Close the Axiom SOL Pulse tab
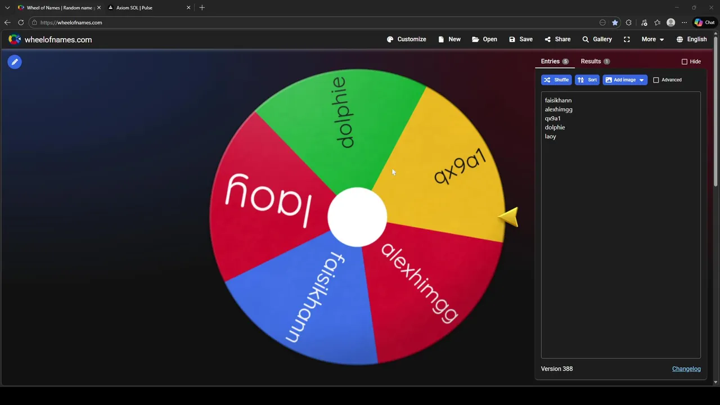Viewport: 720px width, 405px height. [x=188, y=8]
